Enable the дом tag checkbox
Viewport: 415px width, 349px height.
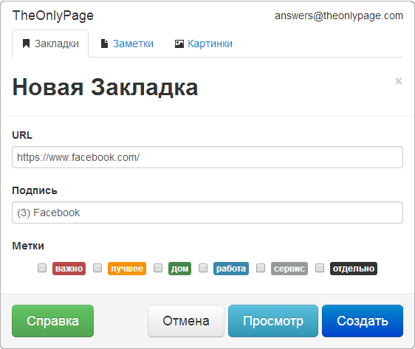158,268
